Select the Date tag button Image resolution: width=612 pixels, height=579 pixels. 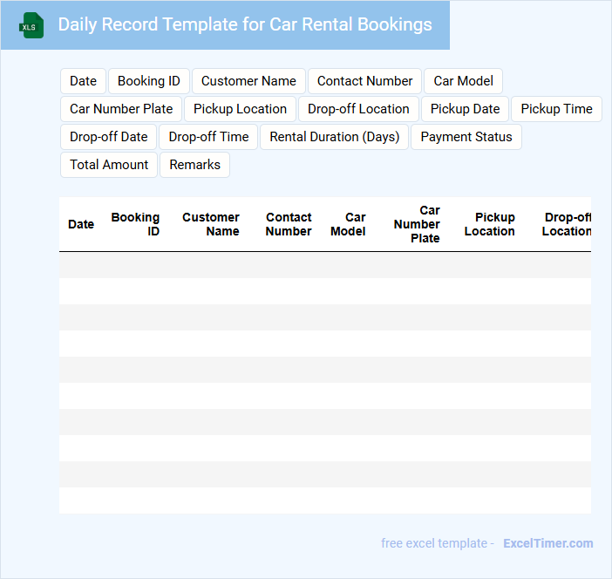(x=83, y=81)
